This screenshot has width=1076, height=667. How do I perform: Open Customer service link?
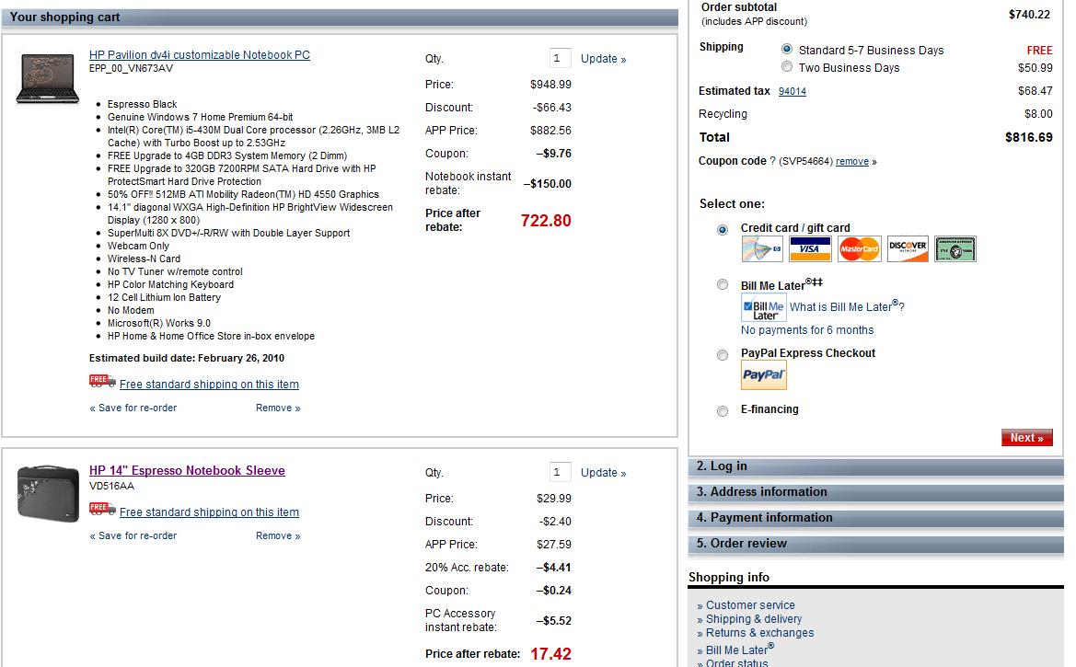pos(751,605)
